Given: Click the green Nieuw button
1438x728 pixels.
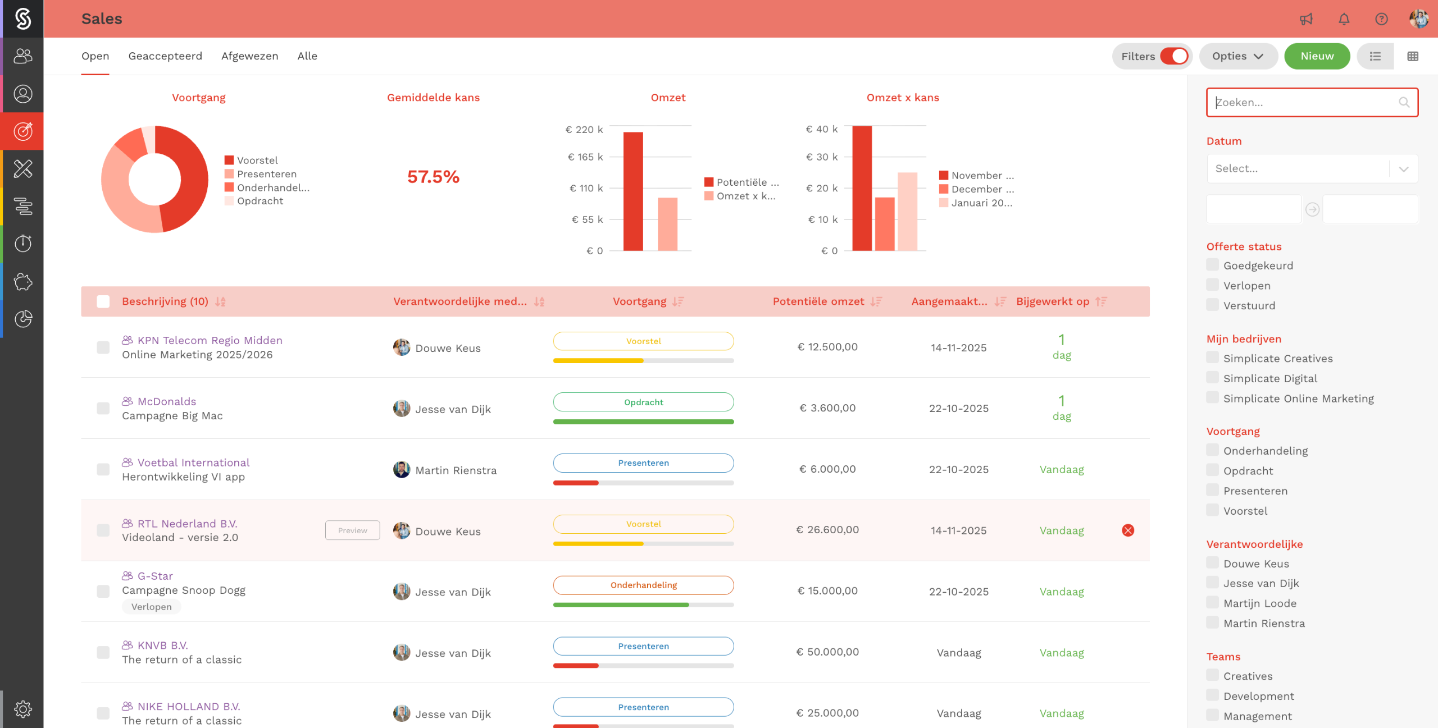Looking at the screenshot, I should tap(1317, 56).
